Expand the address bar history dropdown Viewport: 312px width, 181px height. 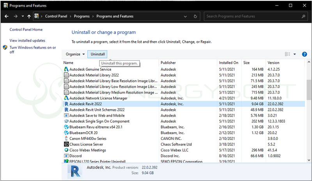click(185, 16)
